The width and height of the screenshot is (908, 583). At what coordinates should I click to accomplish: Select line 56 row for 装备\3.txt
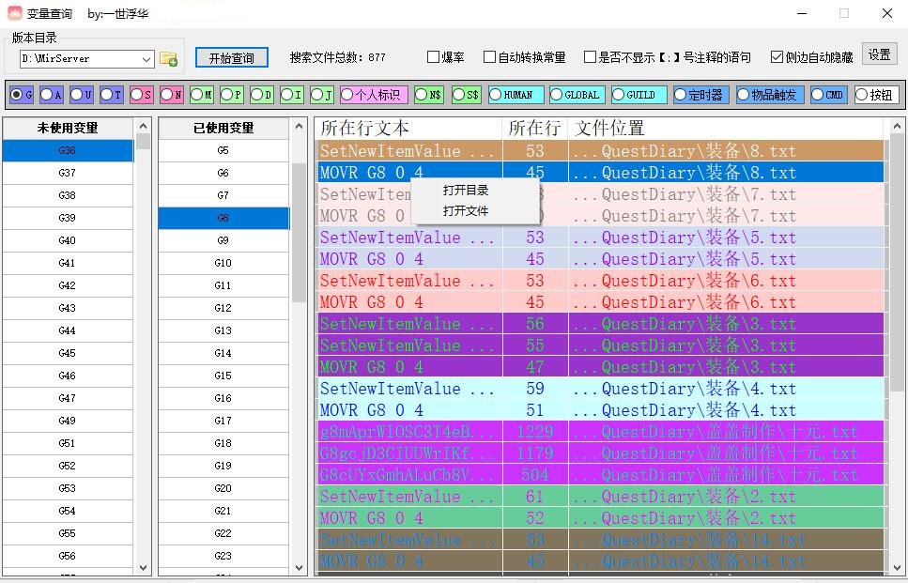coord(600,324)
